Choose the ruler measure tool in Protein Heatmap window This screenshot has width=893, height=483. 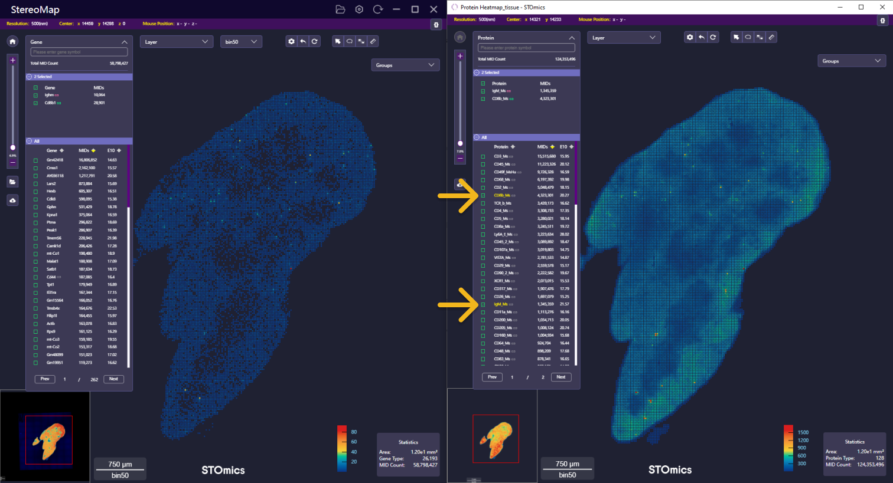[x=771, y=37]
